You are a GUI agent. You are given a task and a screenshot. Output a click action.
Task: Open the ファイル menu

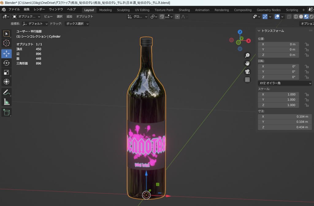pos(14,10)
